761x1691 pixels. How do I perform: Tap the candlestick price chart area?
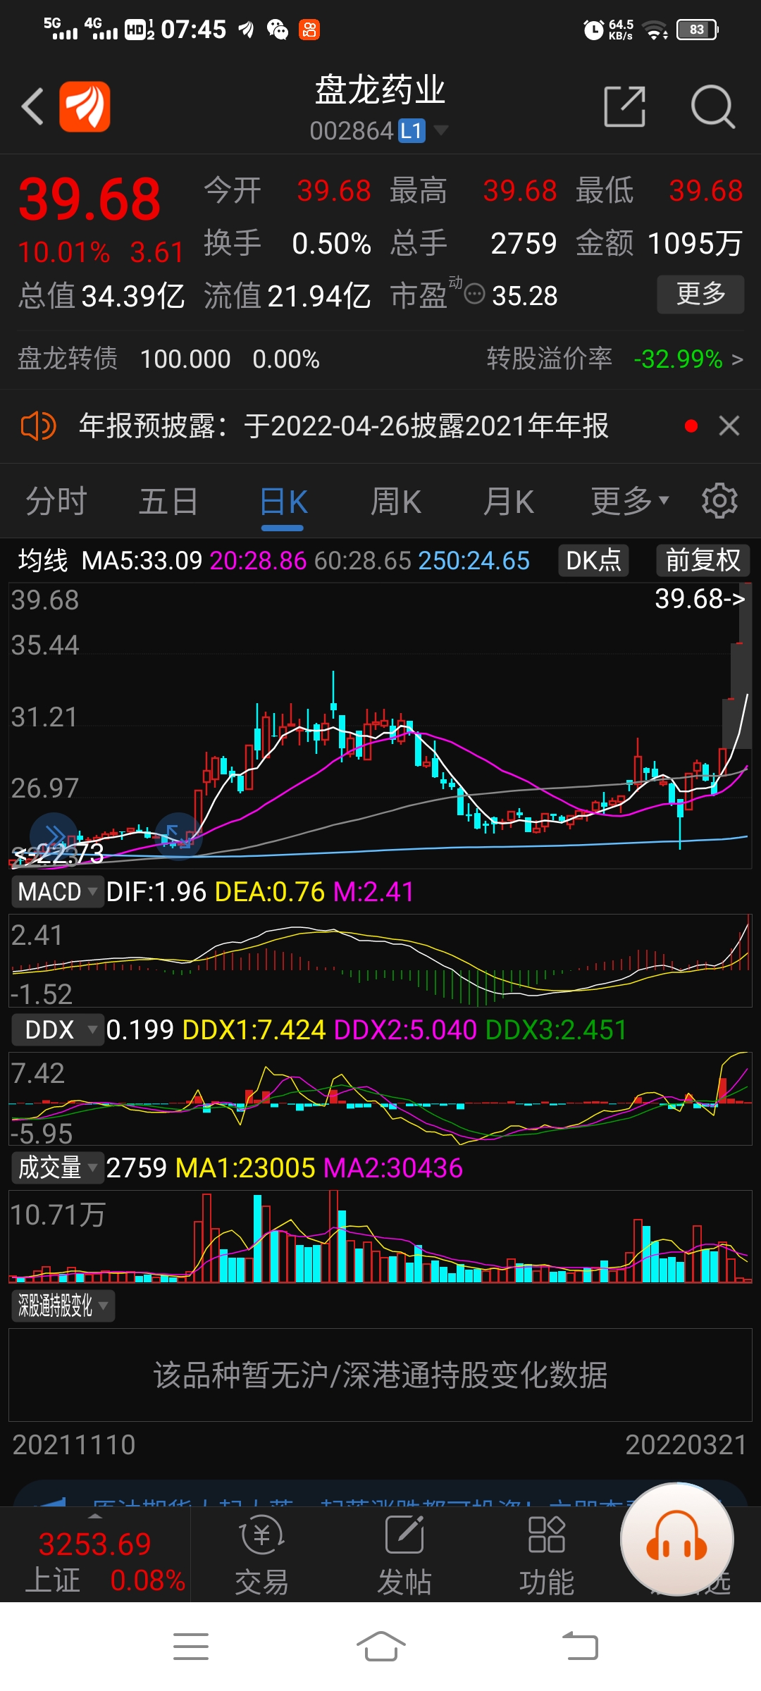380,726
